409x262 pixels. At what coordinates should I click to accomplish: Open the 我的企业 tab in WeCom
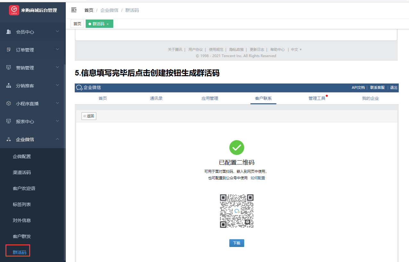371,98
